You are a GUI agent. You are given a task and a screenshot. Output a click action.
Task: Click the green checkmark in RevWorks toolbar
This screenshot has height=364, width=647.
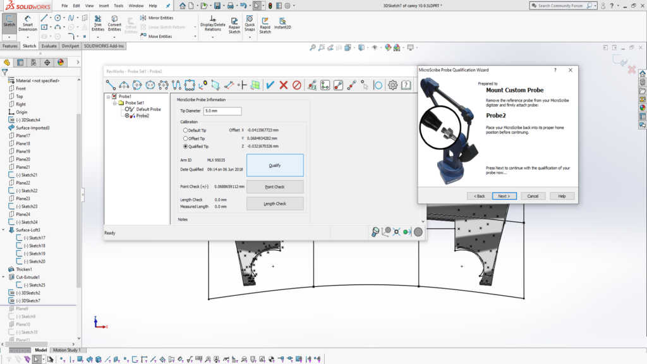point(270,85)
